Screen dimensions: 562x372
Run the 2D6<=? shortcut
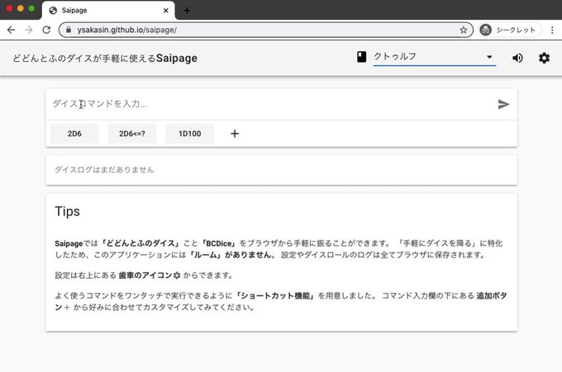pos(132,134)
